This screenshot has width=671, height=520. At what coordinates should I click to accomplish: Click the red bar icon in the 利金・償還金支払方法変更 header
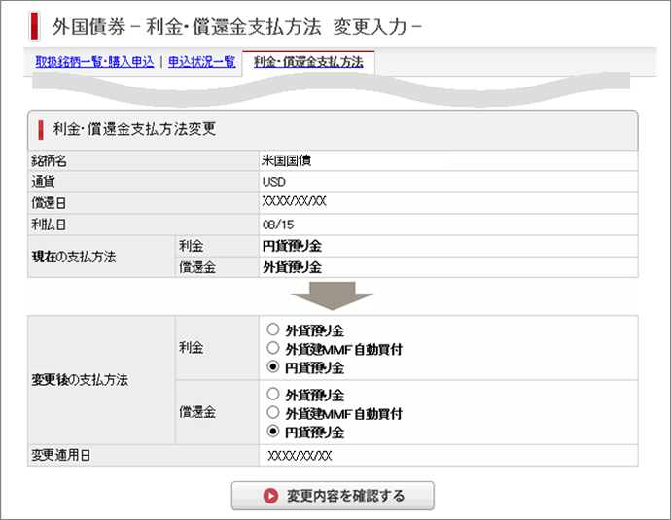coord(41,128)
